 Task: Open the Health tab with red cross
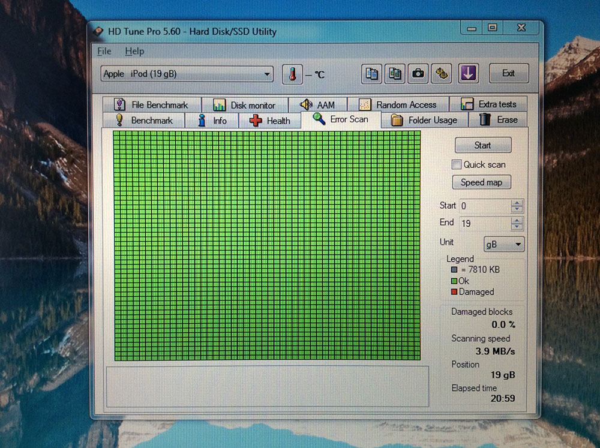click(269, 121)
